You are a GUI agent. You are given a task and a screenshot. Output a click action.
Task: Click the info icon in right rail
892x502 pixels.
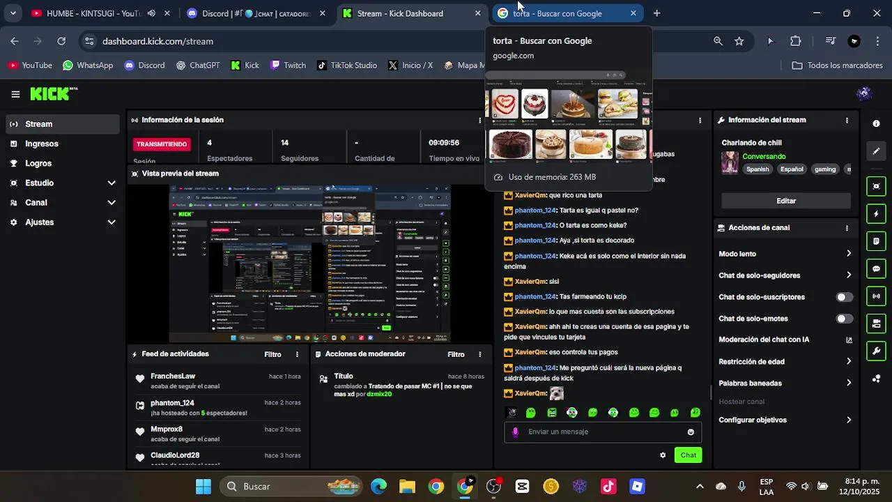(876, 123)
